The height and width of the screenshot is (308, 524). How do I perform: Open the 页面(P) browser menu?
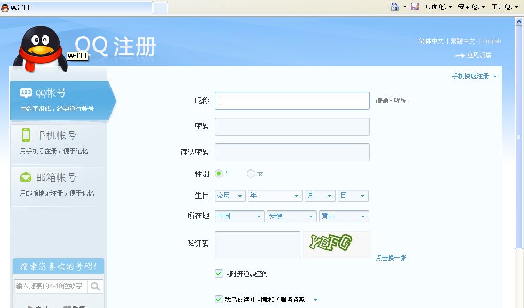pos(438,7)
